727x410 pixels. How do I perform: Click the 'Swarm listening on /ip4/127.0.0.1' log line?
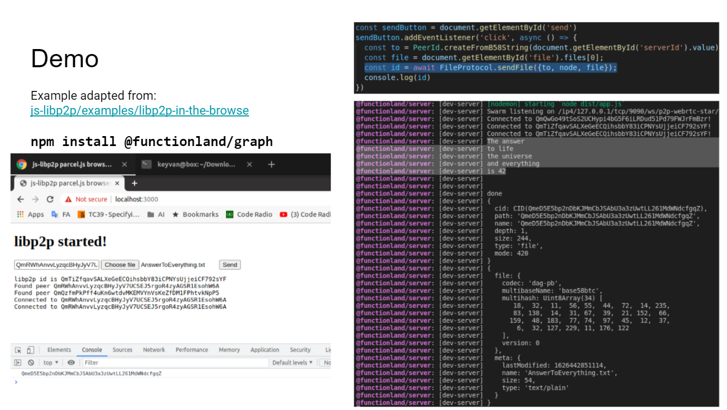coord(602,111)
